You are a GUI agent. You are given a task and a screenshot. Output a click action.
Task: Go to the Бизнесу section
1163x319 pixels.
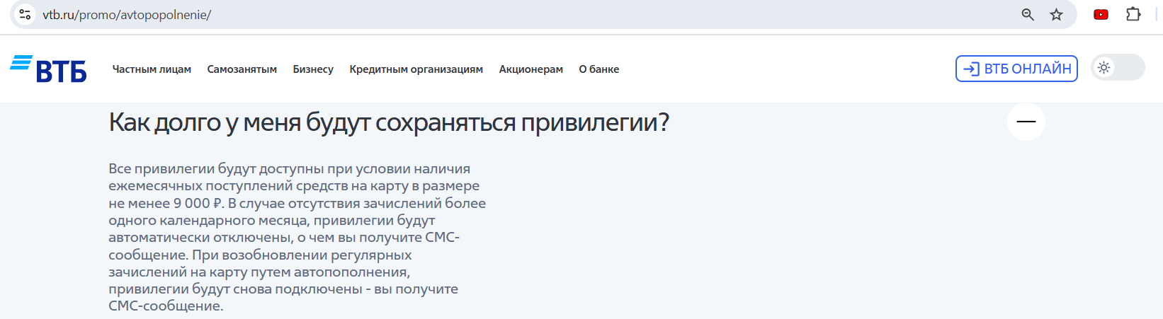pyautogui.click(x=313, y=69)
